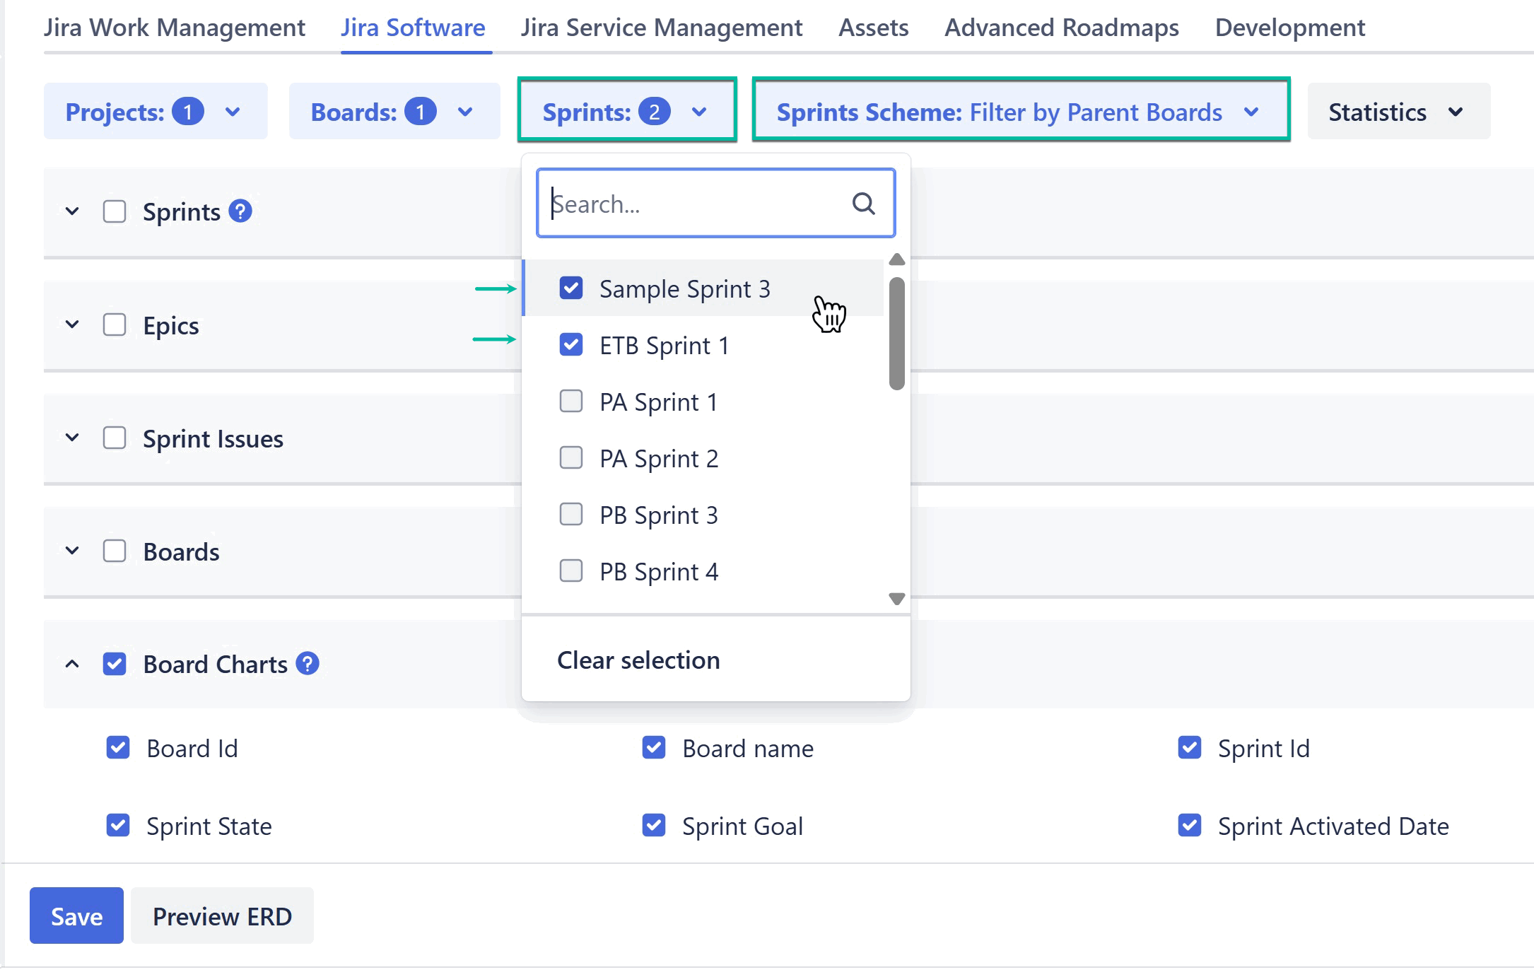Click the sprint list scrollbar thumb
Image resolution: width=1534 pixels, height=977 pixels.
[897, 333]
